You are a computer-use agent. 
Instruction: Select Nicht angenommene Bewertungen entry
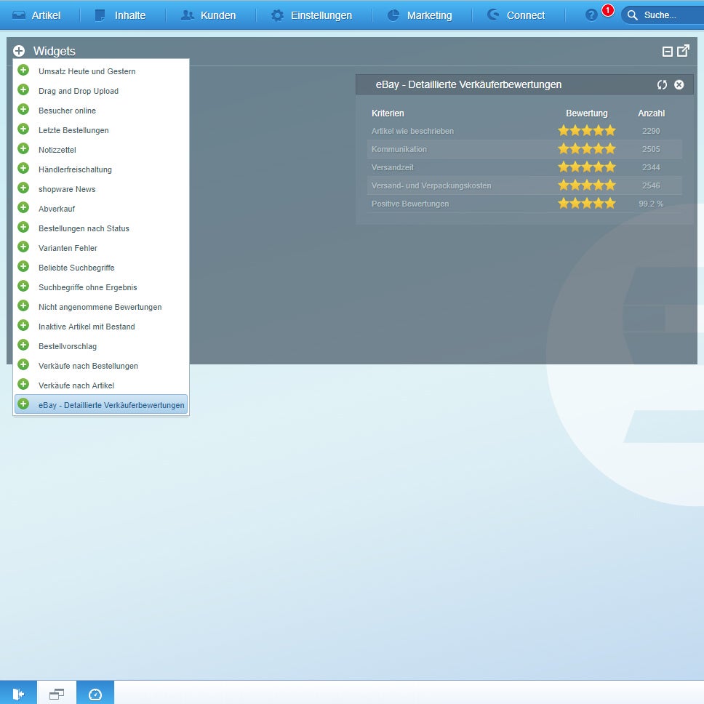(101, 307)
